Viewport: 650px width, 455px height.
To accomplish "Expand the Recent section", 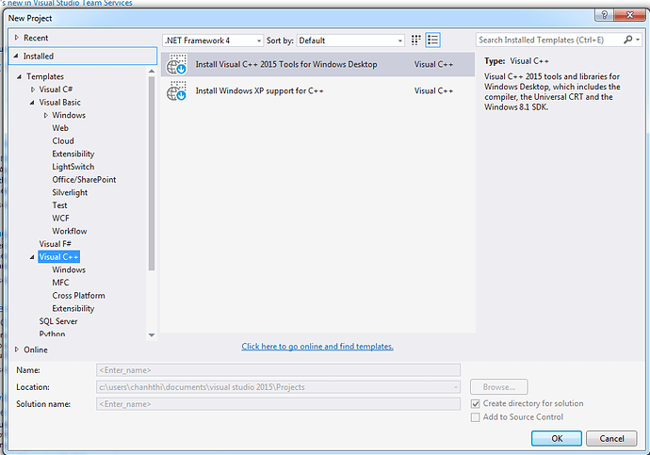I will tap(17, 38).
